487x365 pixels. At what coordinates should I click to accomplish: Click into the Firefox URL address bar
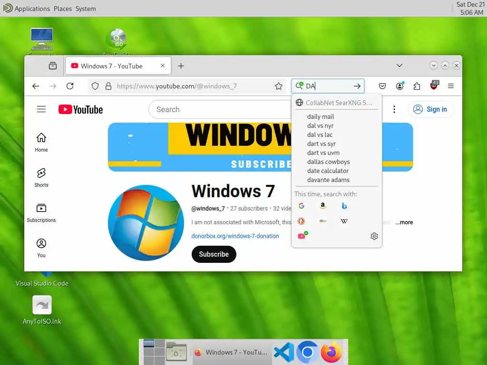point(186,86)
